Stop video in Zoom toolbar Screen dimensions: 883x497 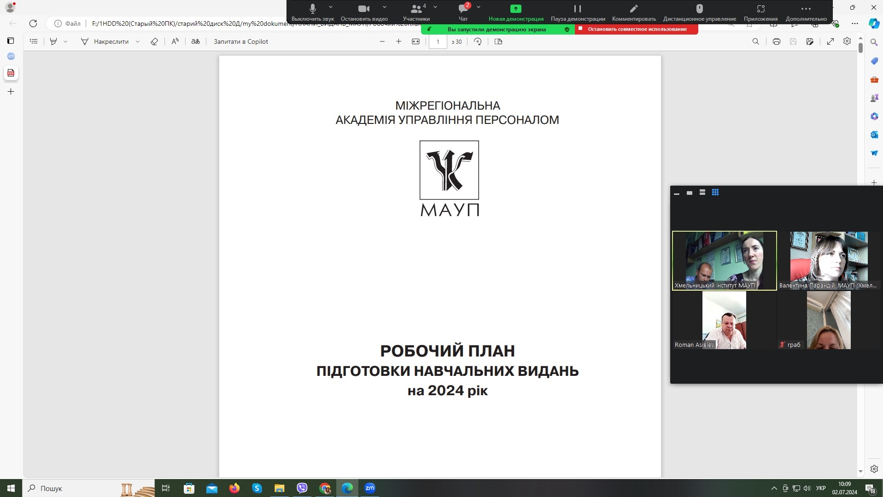click(364, 12)
